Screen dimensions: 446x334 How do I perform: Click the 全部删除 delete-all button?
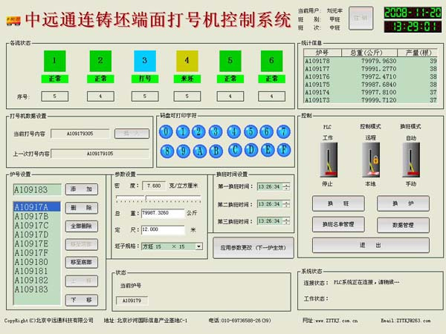click(81, 226)
